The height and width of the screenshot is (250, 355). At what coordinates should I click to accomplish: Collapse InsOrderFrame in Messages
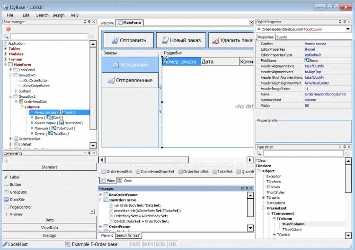(x=101, y=200)
